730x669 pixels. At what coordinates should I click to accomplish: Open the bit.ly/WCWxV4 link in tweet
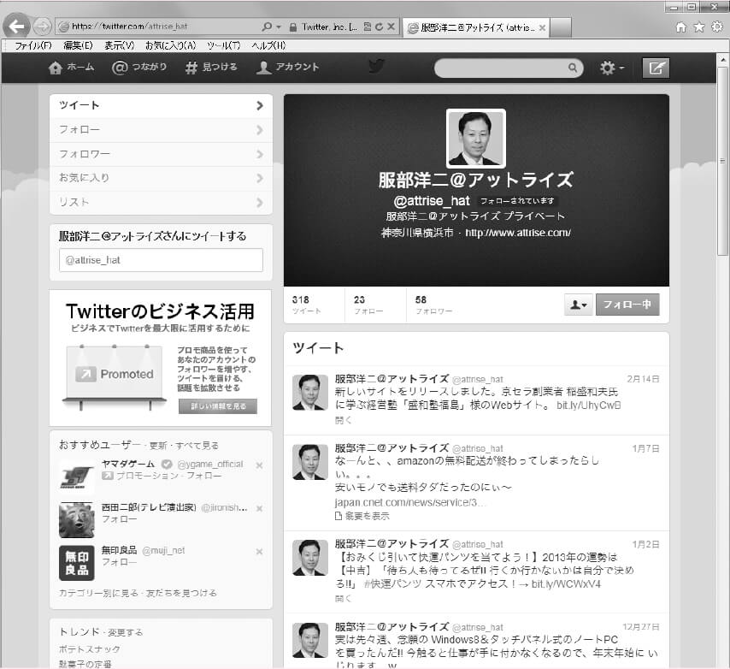[x=566, y=584]
